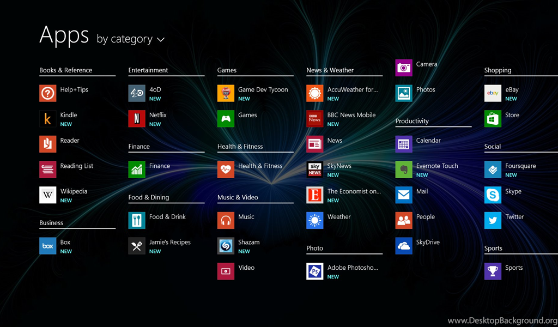The width and height of the screenshot is (558, 327).
Task: Launch the Kindle app icon
Action: pos(48,118)
